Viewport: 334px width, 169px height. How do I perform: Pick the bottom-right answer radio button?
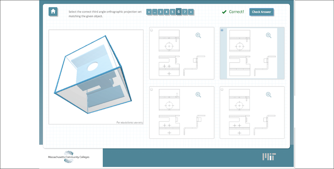click(222, 89)
